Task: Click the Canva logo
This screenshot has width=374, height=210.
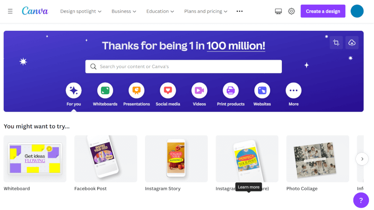Action: [x=35, y=11]
